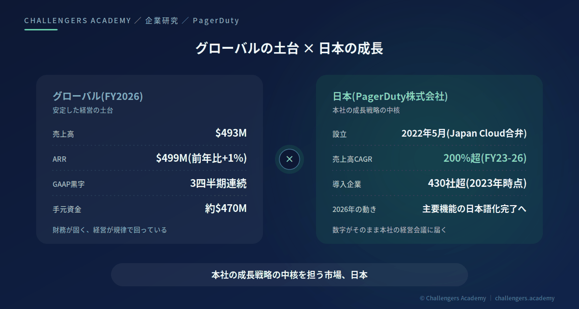Image resolution: width=579 pixels, height=309 pixels.
Task: Select the PagerDuty breadcrumb item
Action: pyautogui.click(x=216, y=20)
